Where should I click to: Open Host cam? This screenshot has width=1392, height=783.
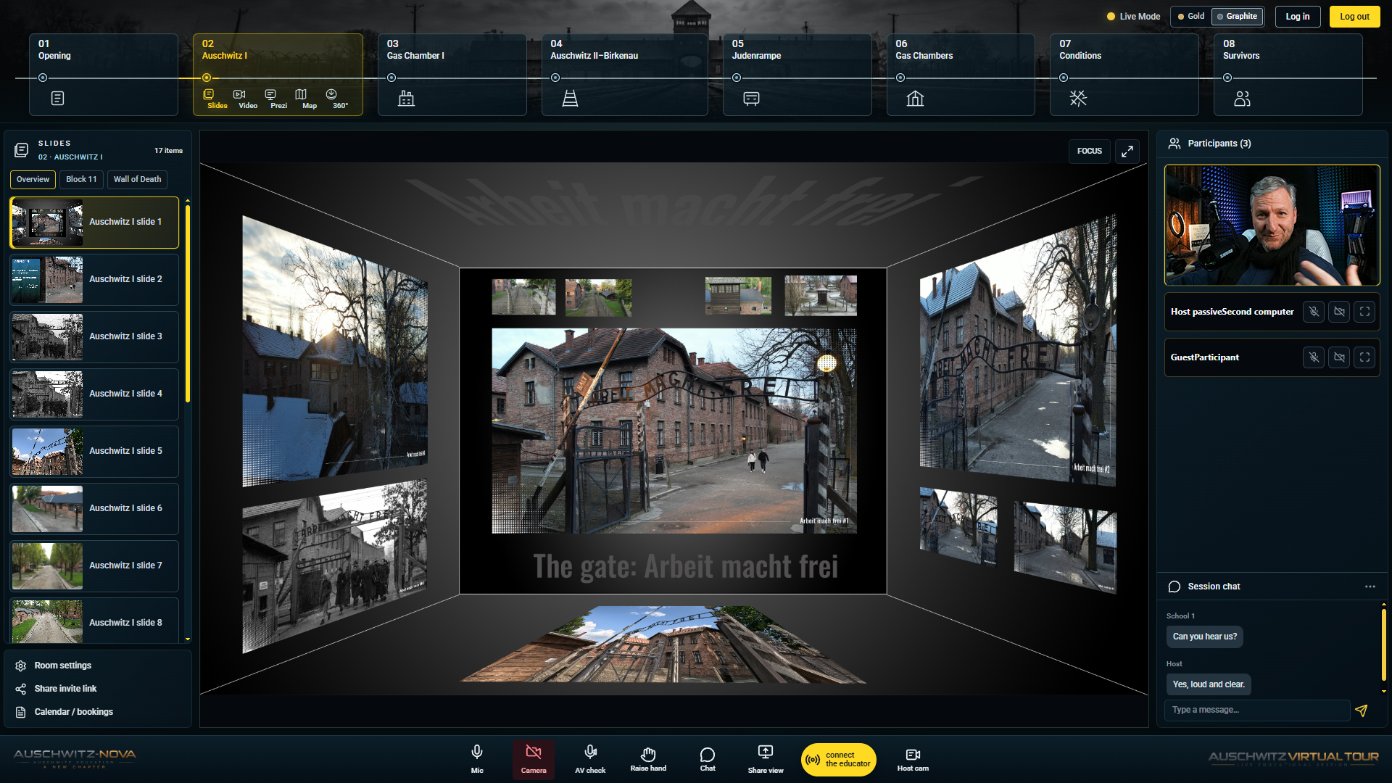click(913, 759)
